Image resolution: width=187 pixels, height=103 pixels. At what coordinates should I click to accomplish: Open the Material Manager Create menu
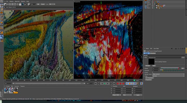point(8,86)
